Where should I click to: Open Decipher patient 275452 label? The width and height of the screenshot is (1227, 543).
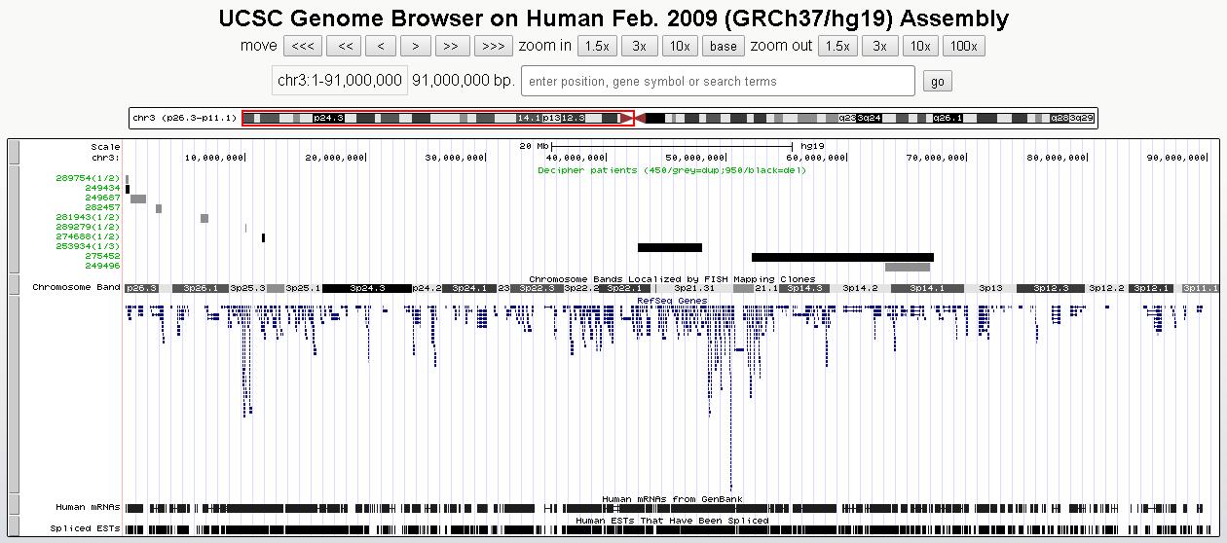tap(101, 256)
